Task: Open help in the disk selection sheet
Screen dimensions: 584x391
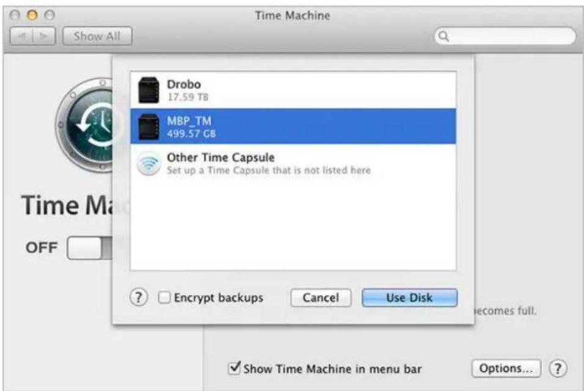Action: pyautogui.click(x=139, y=298)
